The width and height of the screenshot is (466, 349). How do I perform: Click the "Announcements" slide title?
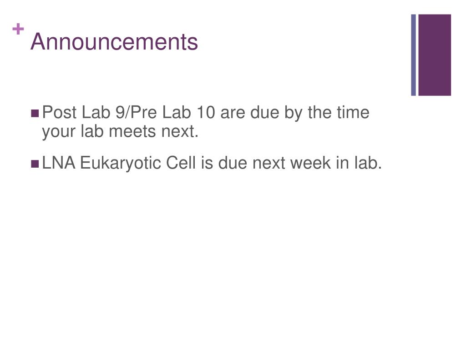point(114,42)
